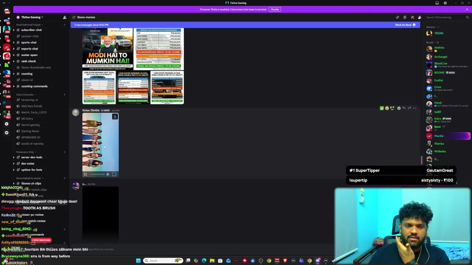The width and height of the screenshot is (472, 265).
Task: Open More options on the message
Action: [414, 108]
